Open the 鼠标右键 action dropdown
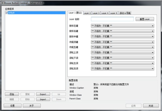The height and width of the screenshot is (111, 162). point(123,31)
